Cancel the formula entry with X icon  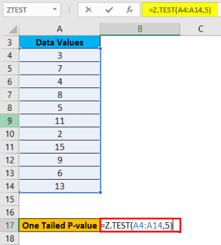pyautogui.click(x=89, y=9)
